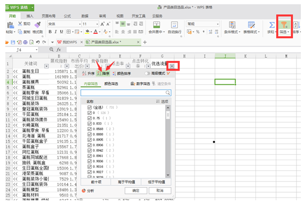Click the percent style icon

click(x=198, y=32)
